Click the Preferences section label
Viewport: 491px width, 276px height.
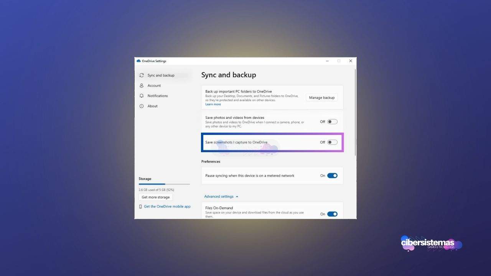click(211, 162)
